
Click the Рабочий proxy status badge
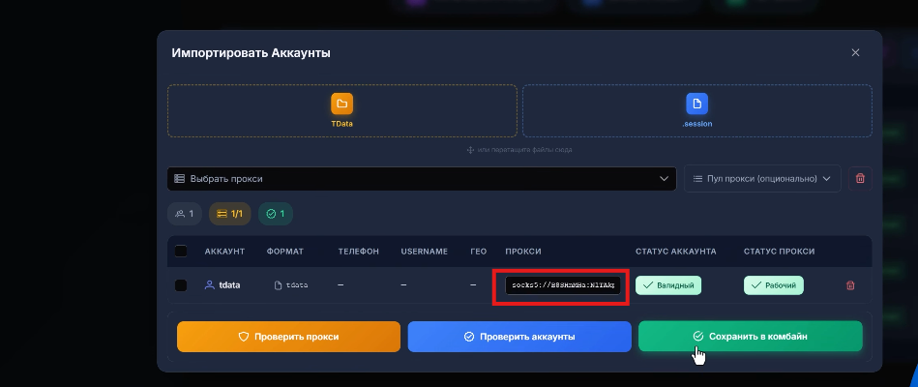774,285
